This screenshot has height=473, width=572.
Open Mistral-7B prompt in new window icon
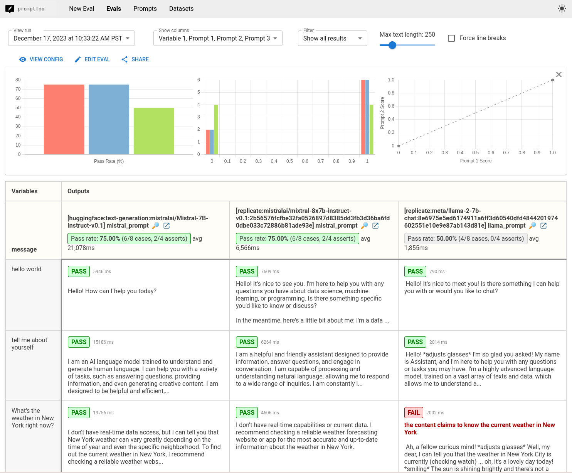click(x=167, y=226)
